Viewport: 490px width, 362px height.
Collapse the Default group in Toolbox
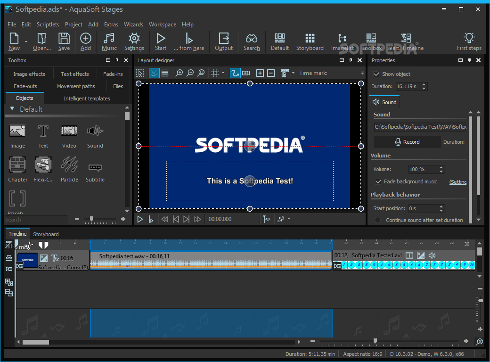pos(12,109)
